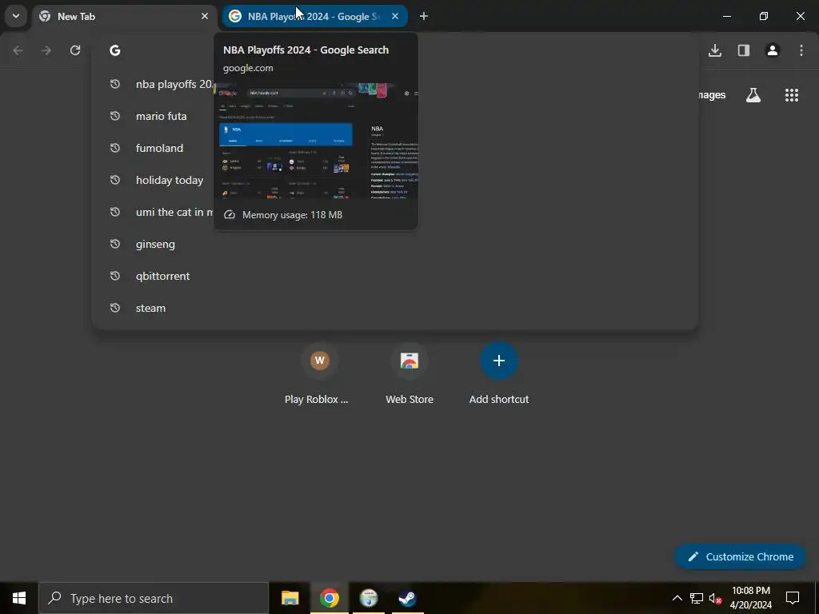Open Customize Chrome
The width and height of the screenshot is (819, 614).
point(740,556)
